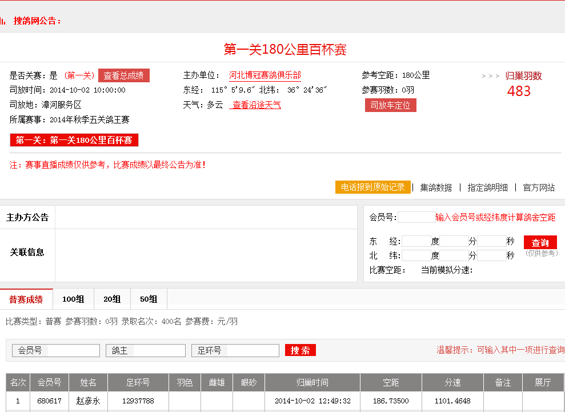Visit the 官方网站 link

click(539, 187)
